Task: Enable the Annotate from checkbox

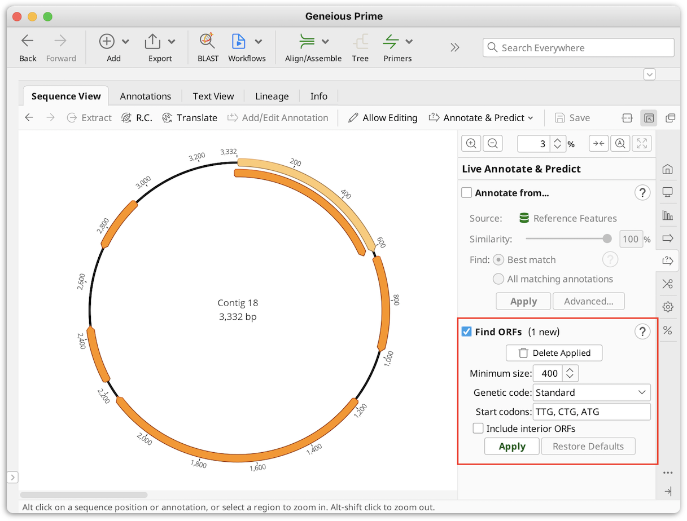Action: click(x=466, y=193)
